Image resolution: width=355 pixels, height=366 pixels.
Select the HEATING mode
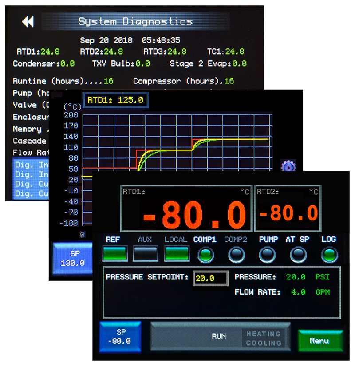(x=263, y=334)
